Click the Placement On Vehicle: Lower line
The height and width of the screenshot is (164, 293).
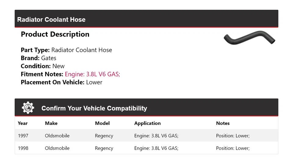(61, 82)
